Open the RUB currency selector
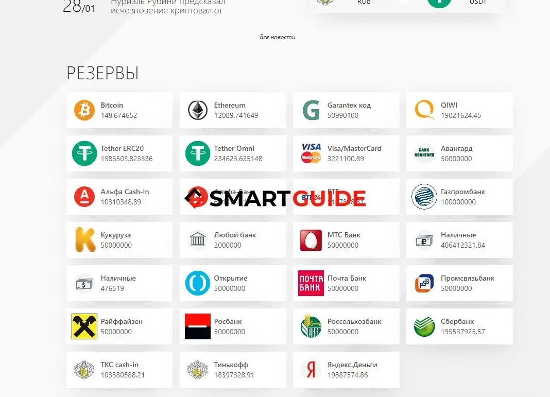This screenshot has height=397, width=550. click(x=364, y=3)
